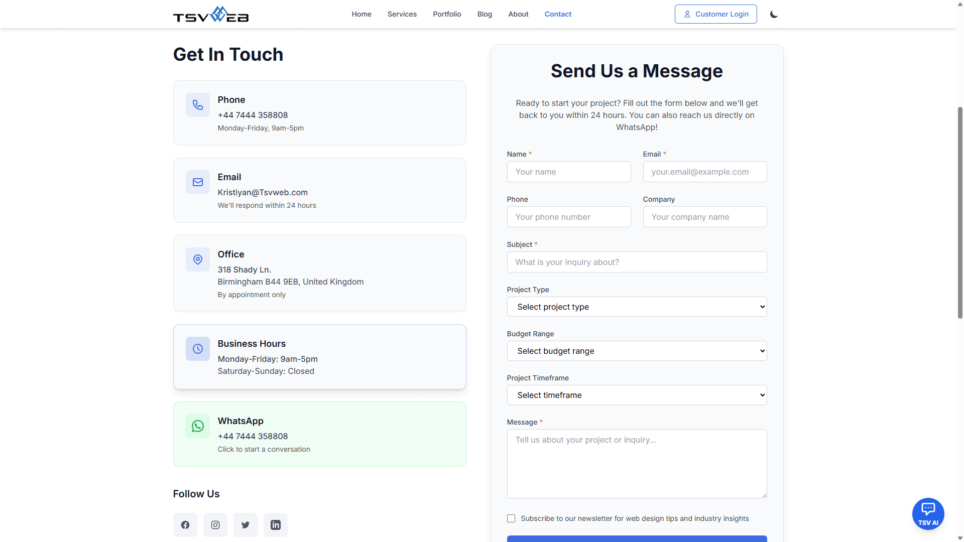Click into the Your name field

pos(568,172)
